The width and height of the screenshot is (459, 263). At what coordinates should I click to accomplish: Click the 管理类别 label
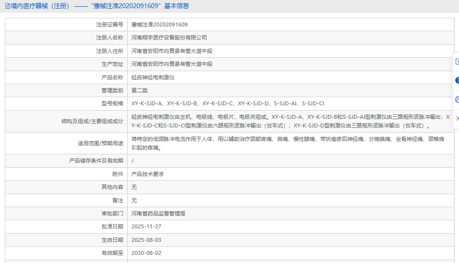pos(112,90)
